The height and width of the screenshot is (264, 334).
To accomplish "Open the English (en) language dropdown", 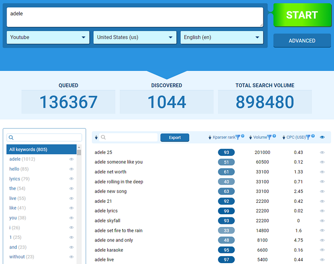I will [x=222, y=37].
